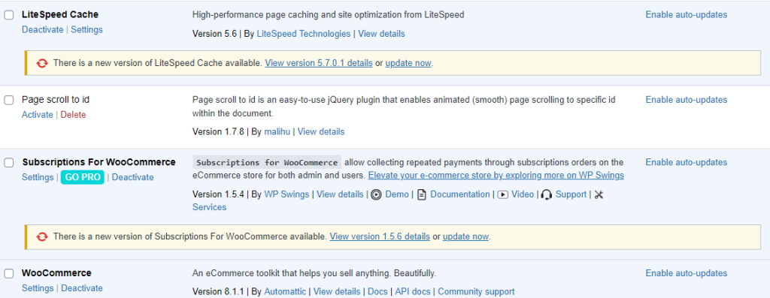This screenshot has height=298, width=770.
Task: Deactivate the WooCommerce plugin
Action: [x=82, y=288]
